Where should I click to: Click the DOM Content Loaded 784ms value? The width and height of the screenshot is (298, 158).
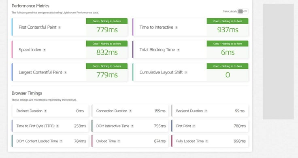(80, 141)
